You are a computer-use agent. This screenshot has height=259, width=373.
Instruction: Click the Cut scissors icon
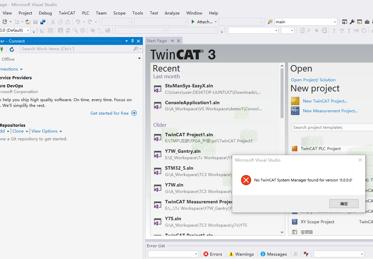pos(53,22)
